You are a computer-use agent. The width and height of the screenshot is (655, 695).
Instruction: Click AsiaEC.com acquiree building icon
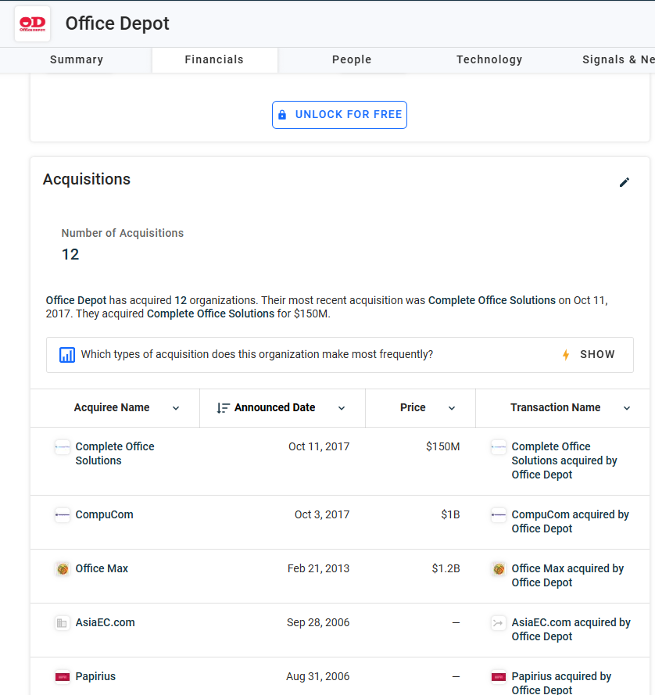62,623
